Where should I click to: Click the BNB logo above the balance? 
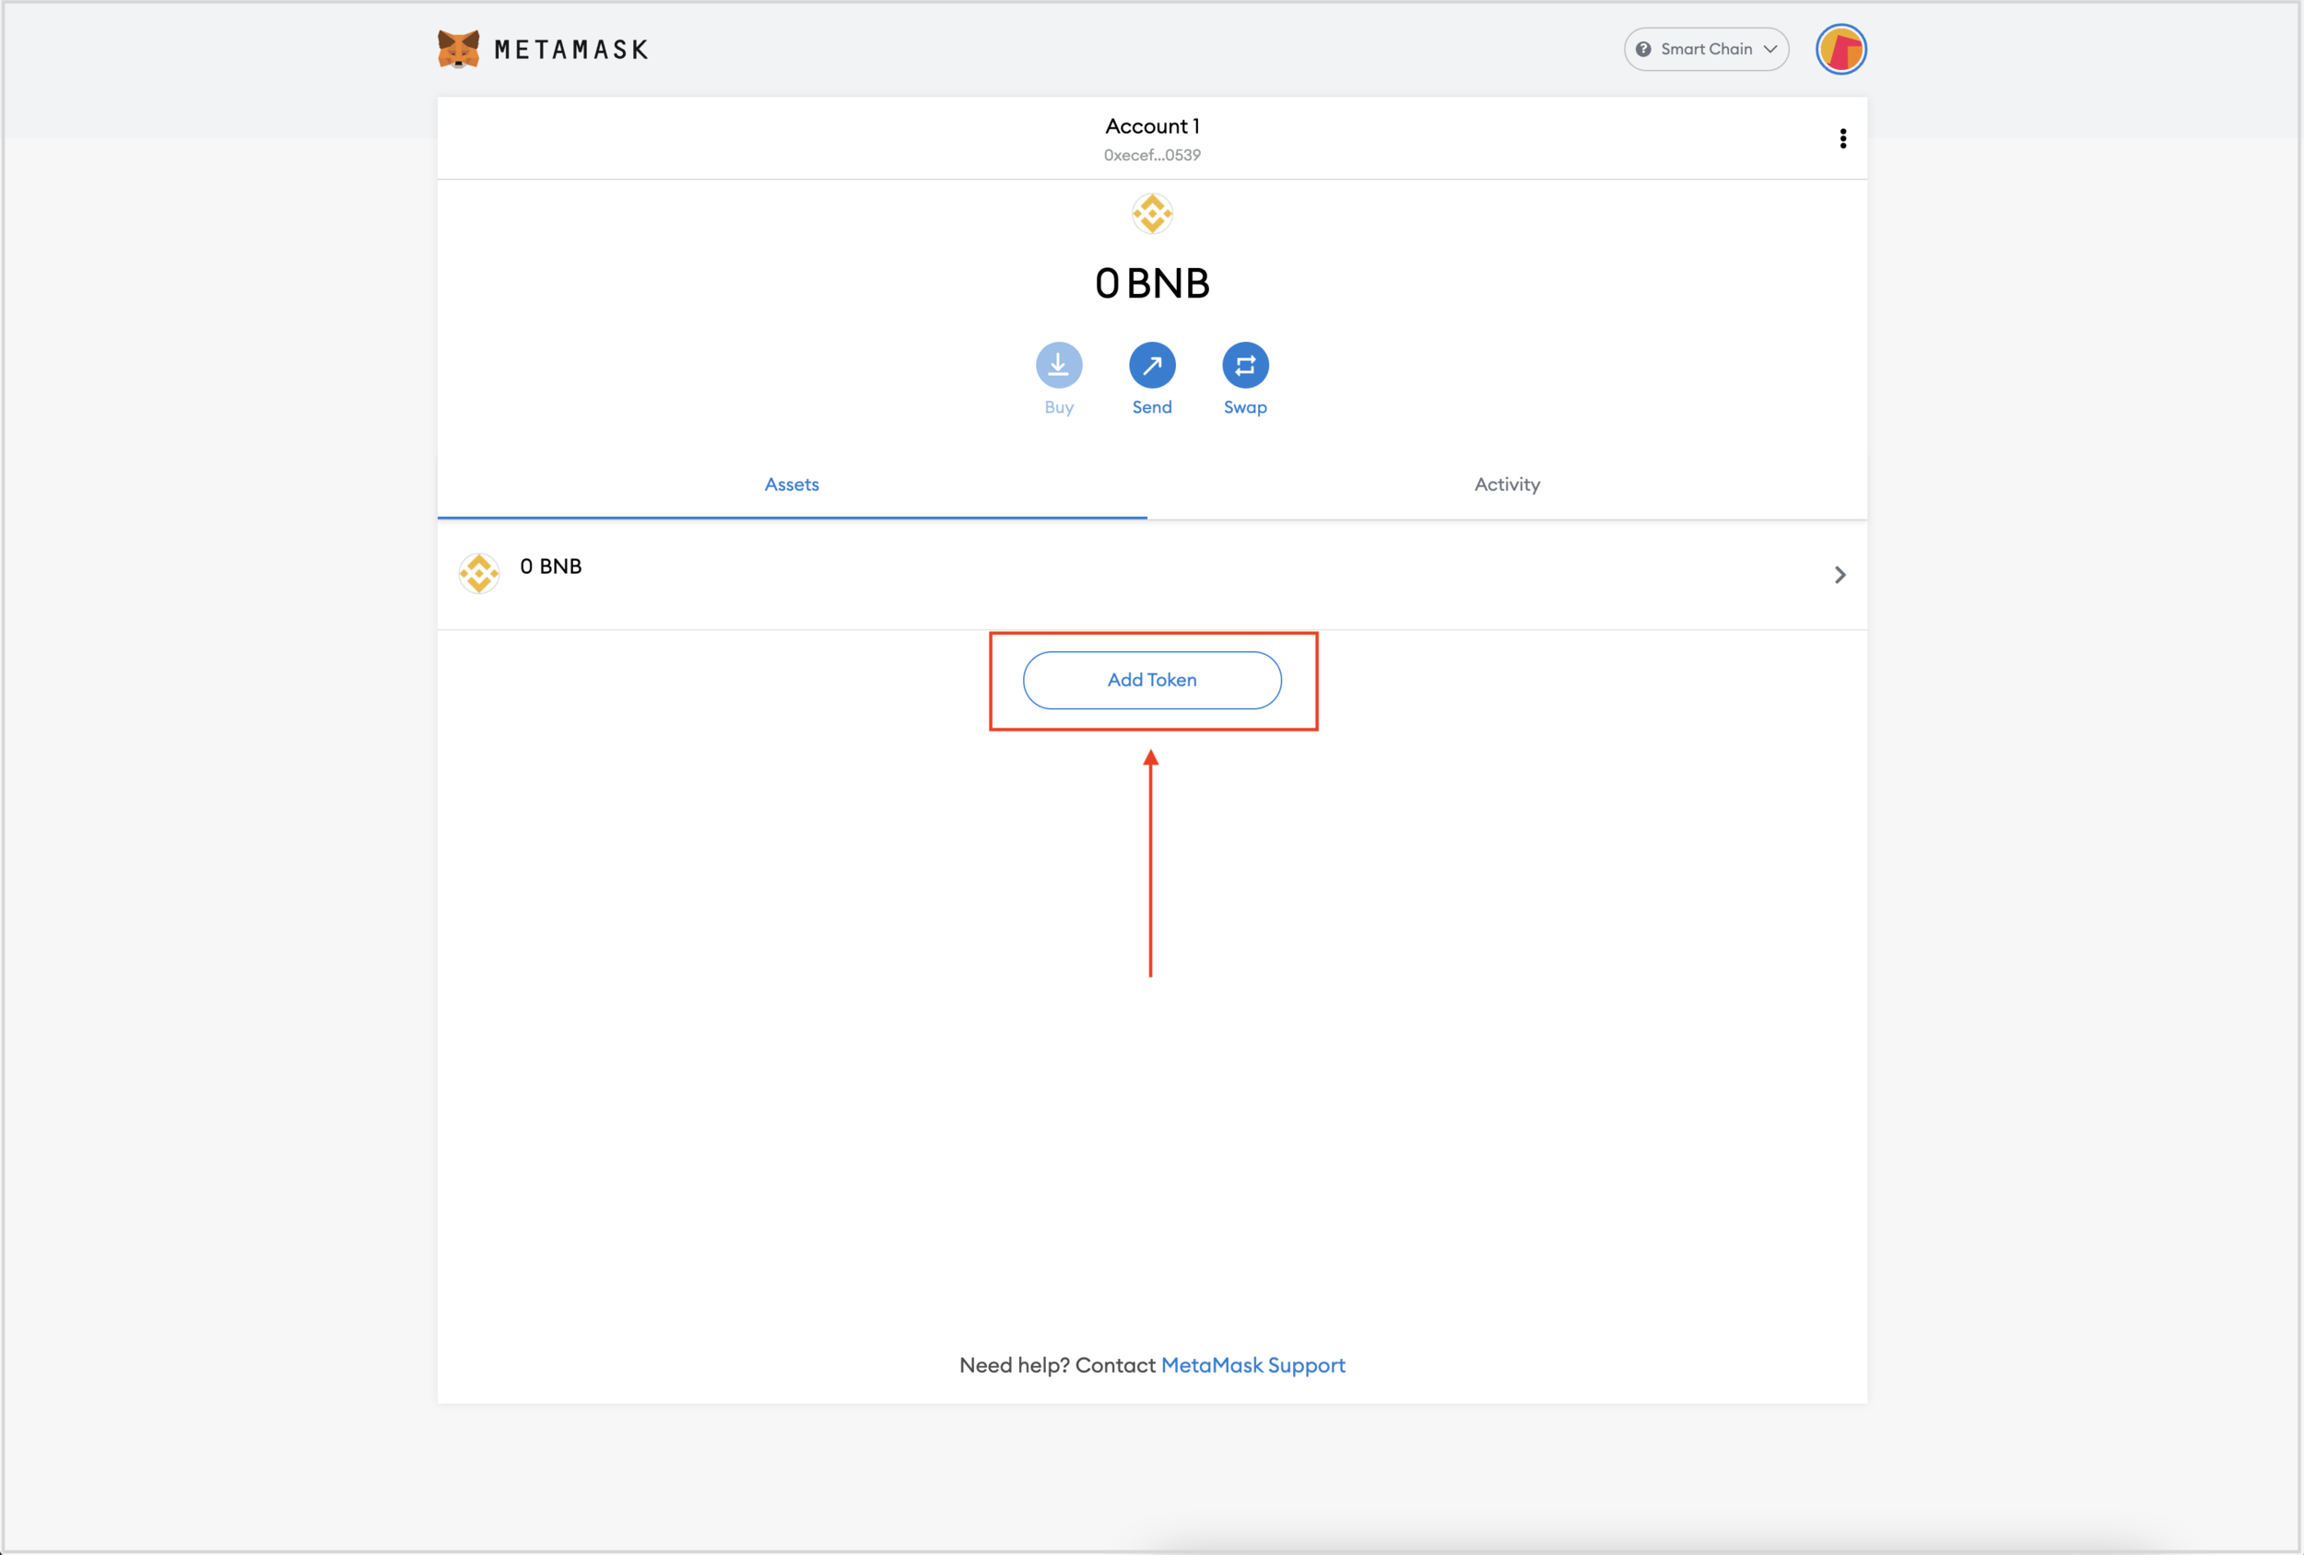(x=1152, y=214)
